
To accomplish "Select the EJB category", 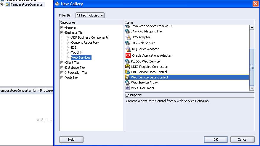I will pyautogui.click(x=74, y=47).
